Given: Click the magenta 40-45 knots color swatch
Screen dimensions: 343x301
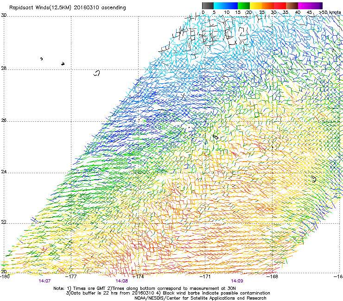Looking at the screenshot, I should point(304,6).
